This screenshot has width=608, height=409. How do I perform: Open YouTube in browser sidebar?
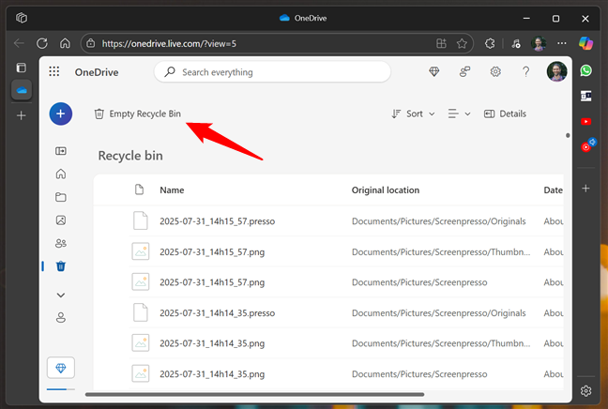click(x=585, y=121)
